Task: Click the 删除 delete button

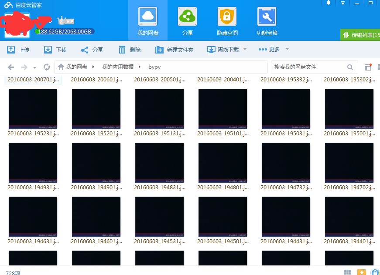Action: point(130,50)
